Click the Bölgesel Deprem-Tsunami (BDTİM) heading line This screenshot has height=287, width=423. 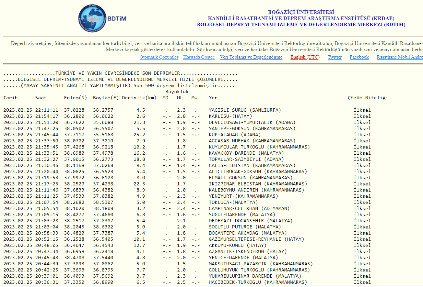pos(301,25)
